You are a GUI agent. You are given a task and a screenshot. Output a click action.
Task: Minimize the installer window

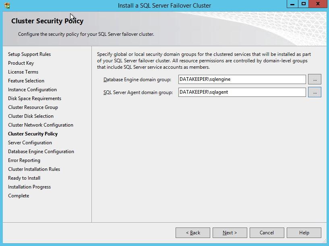click(292, 4)
